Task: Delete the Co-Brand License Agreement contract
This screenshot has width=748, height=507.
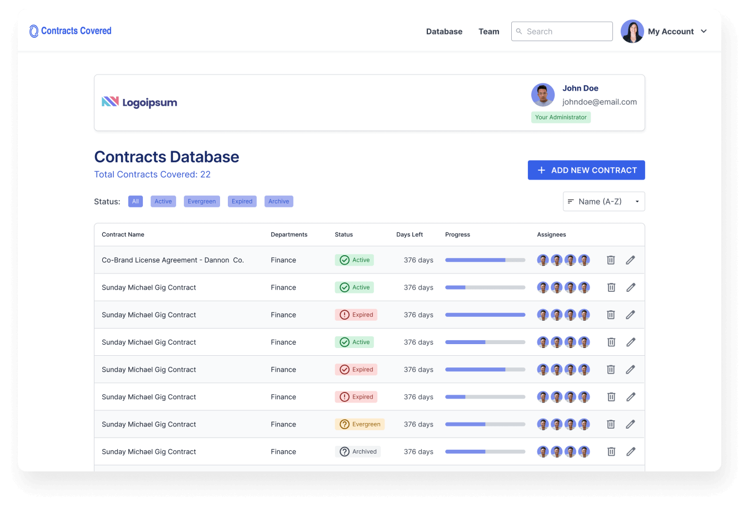Action: [x=611, y=260]
